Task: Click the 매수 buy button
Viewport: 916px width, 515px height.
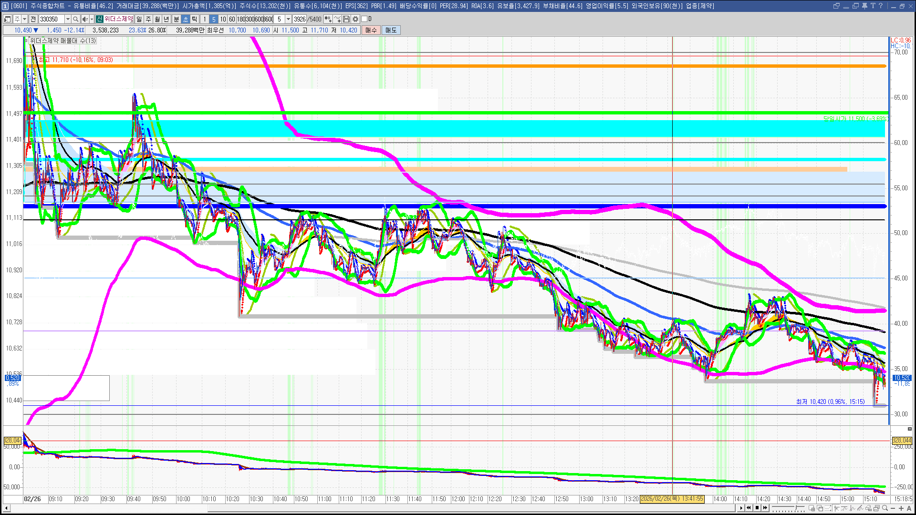Action: [371, 30]
